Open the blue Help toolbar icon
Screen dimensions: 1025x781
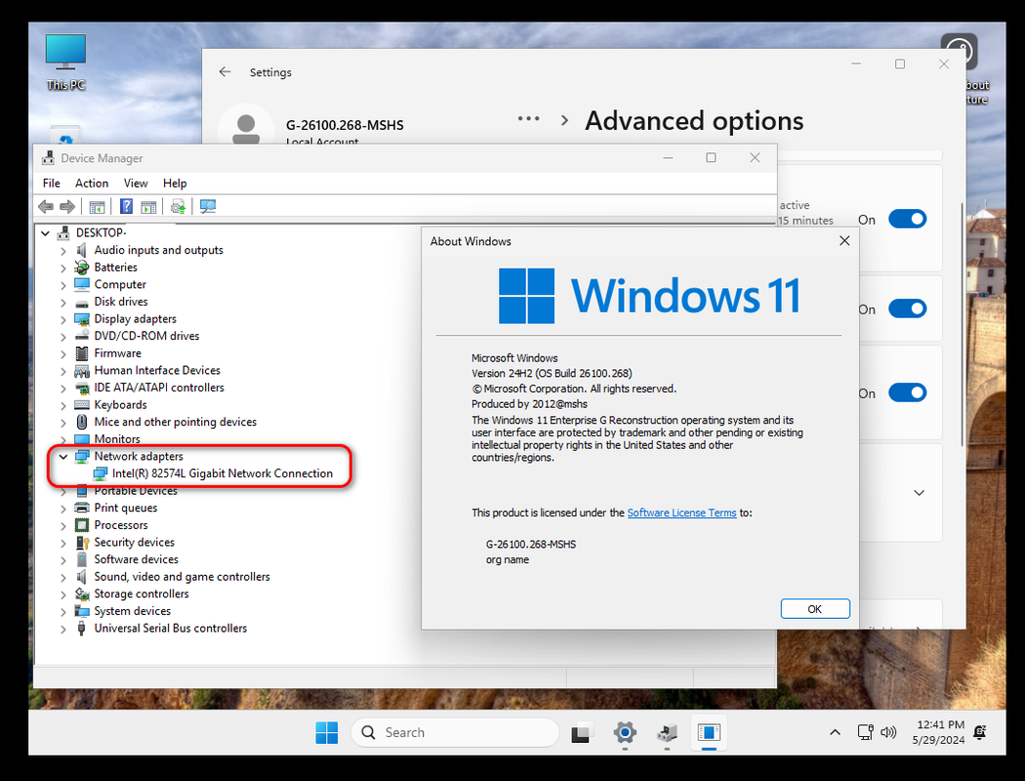tap(126, 207)
